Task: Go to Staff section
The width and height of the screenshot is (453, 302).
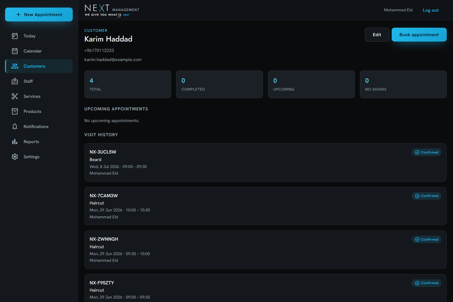Action: [39, 81]
